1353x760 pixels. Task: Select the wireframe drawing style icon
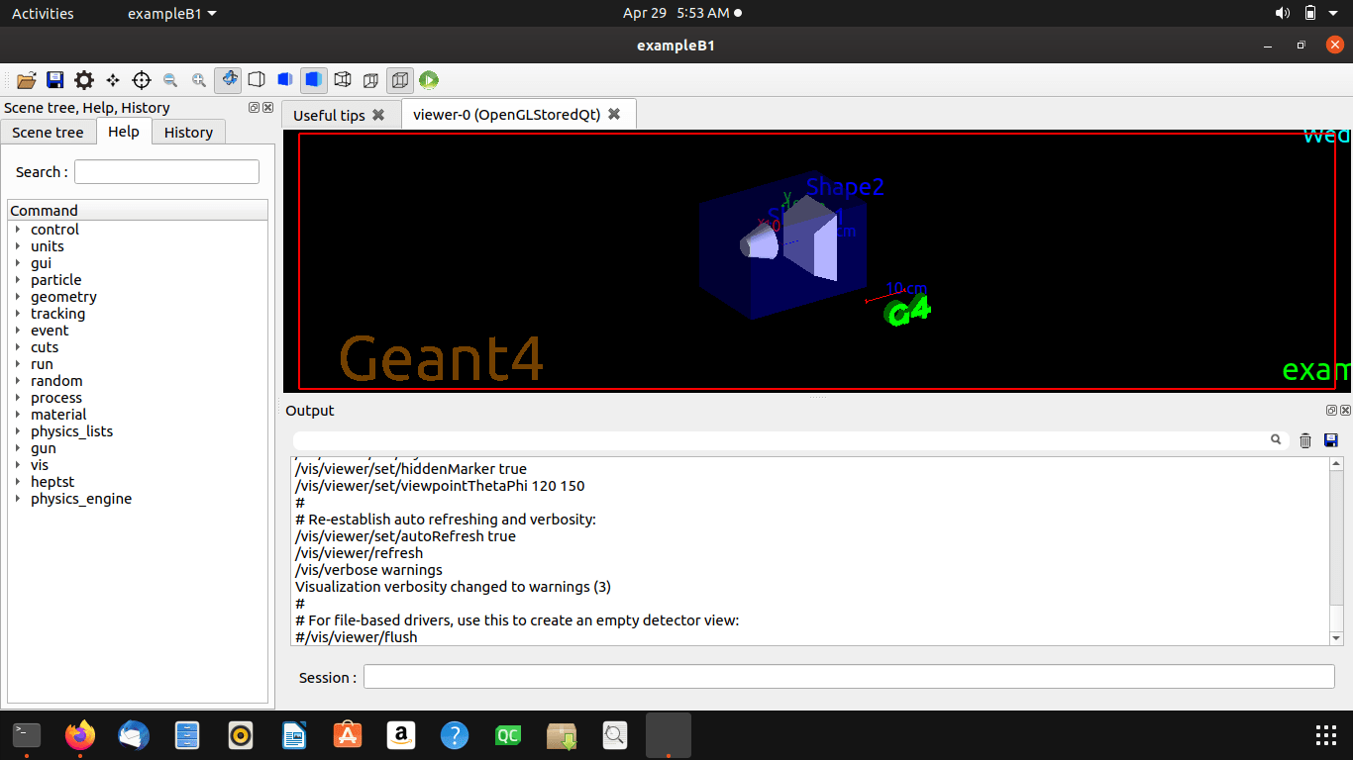coord(257,80)
